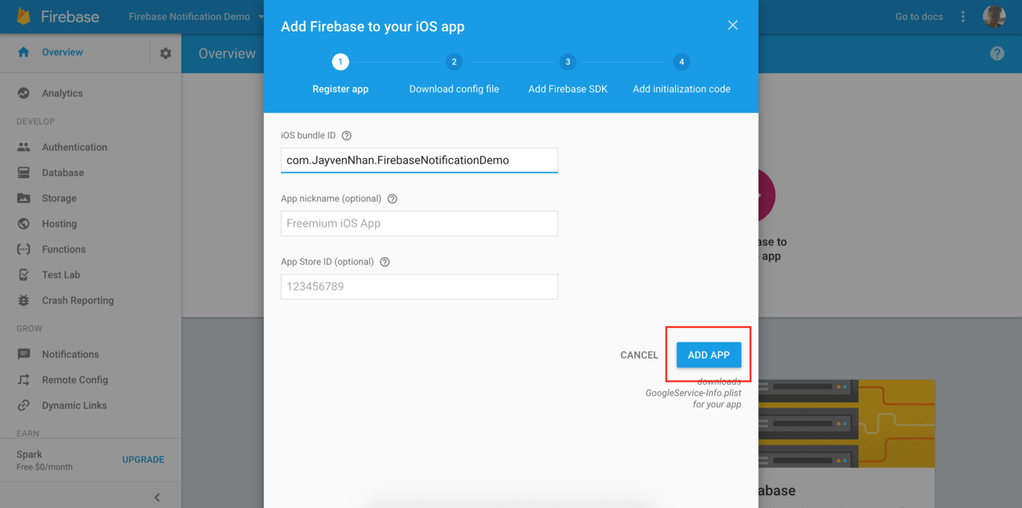
Task: Click the Functions brackets icon
Action: [x=24, y=249]
